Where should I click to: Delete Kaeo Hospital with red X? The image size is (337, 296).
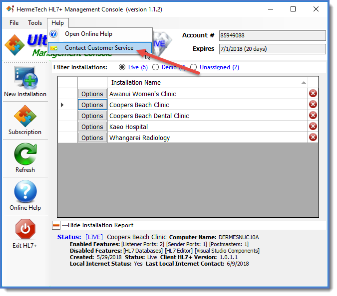pos(313,126)
